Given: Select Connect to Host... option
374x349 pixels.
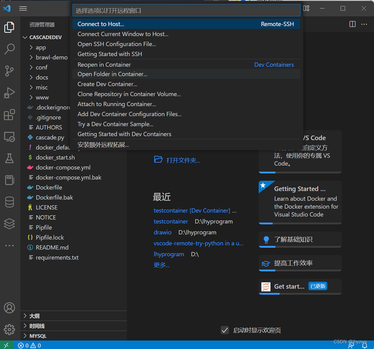Looking at the screenshot, I should tap(186, 24).
